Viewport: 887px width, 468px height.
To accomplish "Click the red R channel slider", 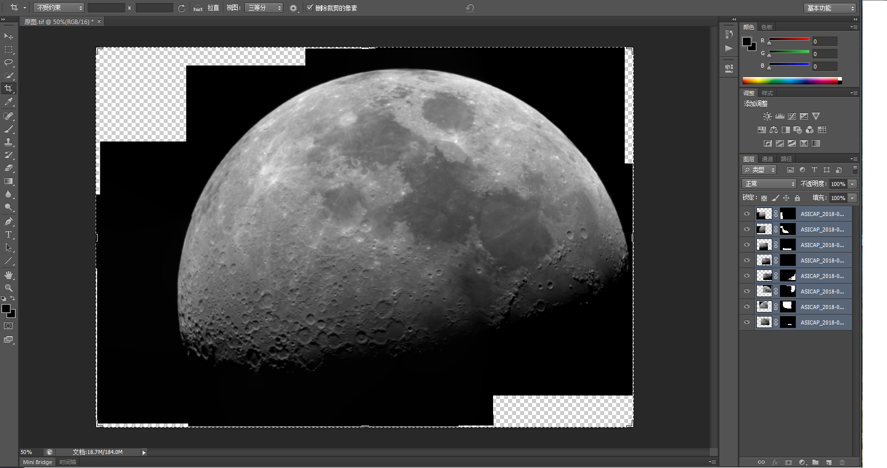I will 789,40.
